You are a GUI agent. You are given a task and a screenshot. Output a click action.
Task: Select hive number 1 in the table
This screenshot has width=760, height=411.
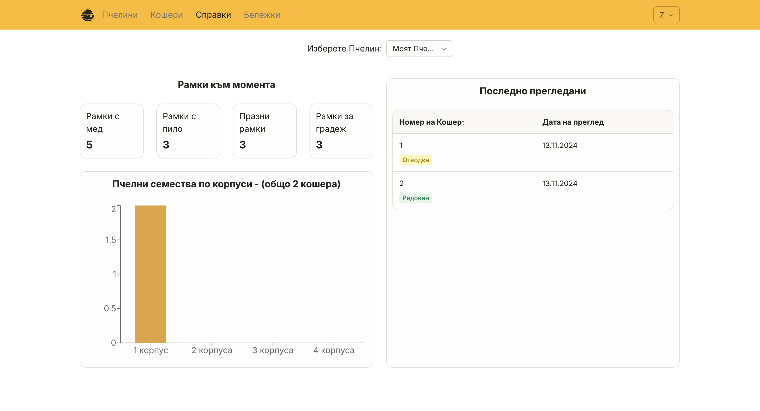tap(401, 145)
